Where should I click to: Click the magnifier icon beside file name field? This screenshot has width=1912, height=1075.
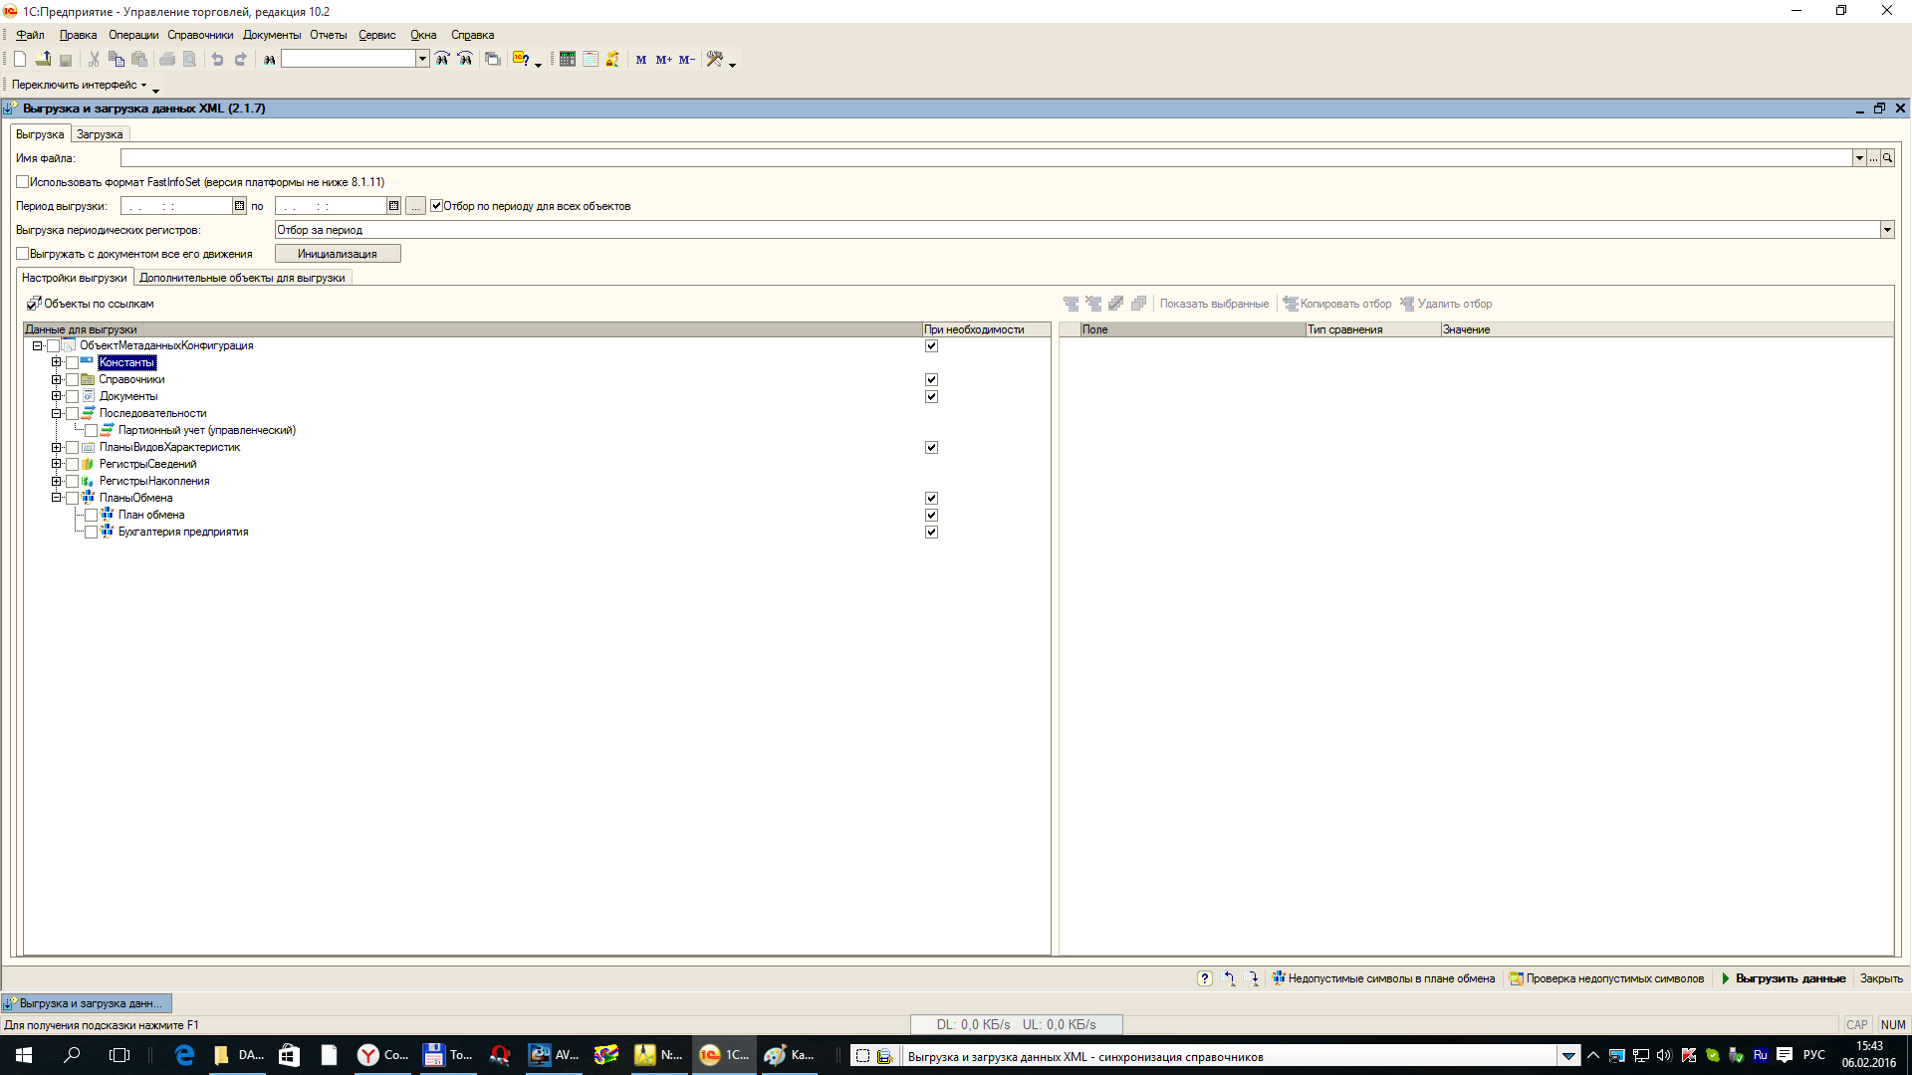pos(1887,158)
